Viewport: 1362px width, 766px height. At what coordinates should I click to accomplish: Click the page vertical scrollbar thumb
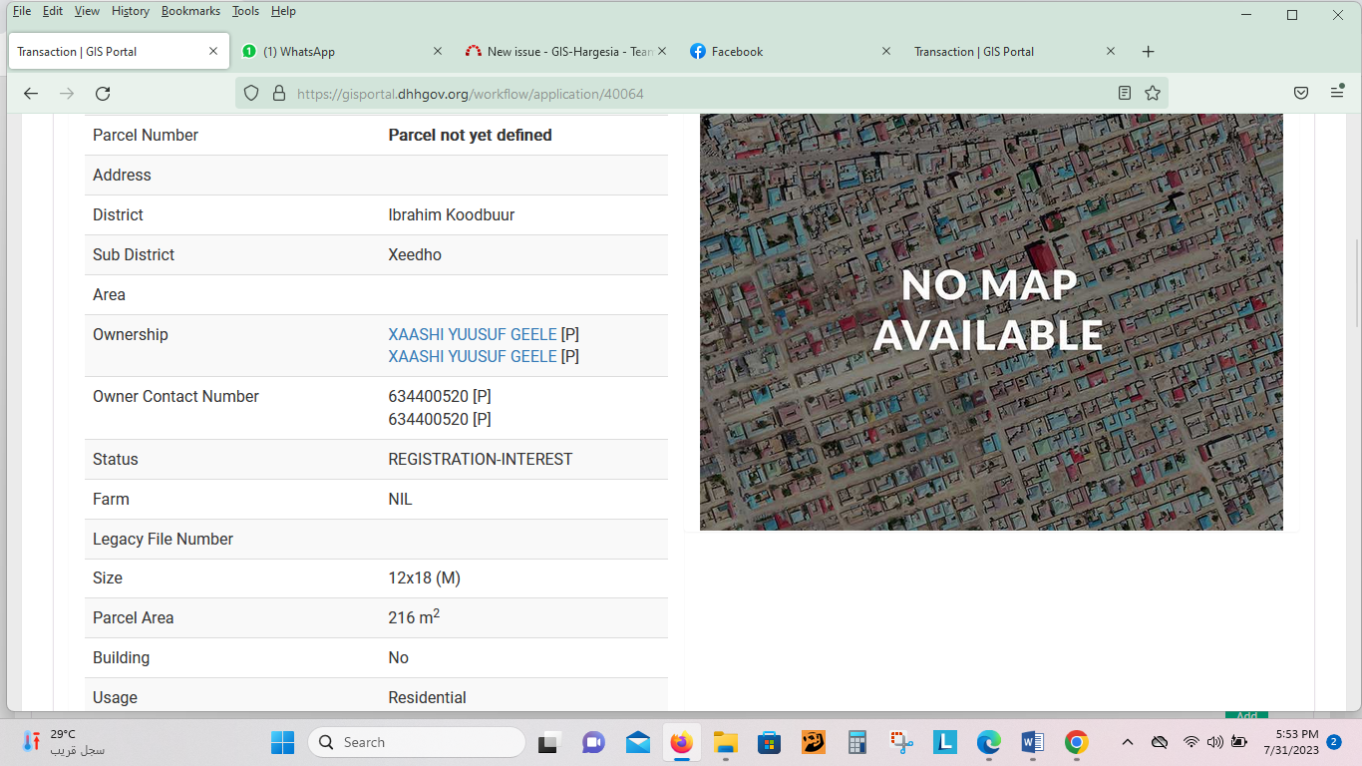pyautogui.click(x=1355, y=282)
